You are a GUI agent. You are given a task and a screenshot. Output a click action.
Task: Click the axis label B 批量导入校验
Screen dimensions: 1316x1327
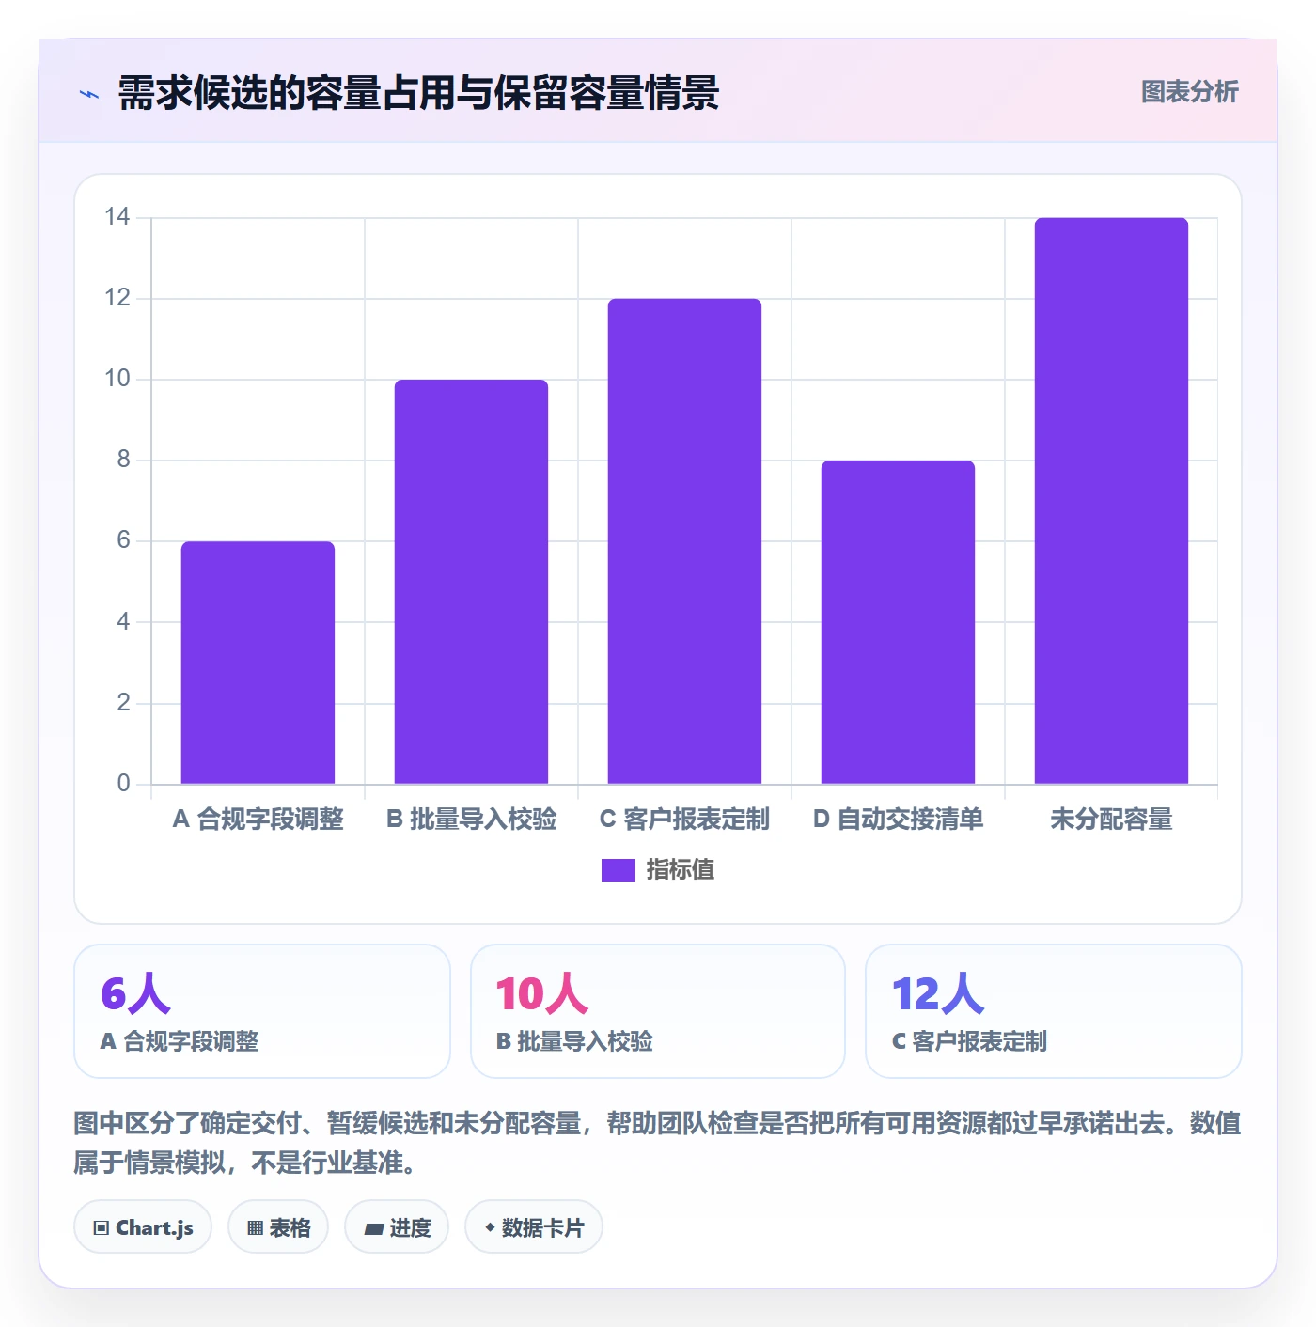471,820
